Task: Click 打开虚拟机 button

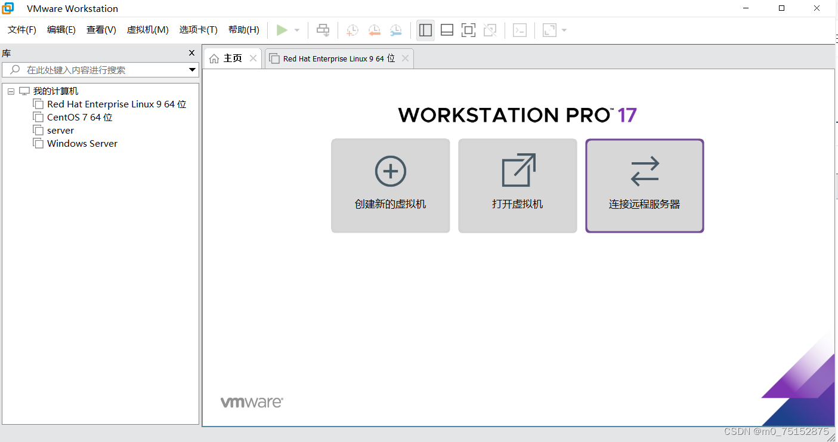Action: (x=518, y=186)
